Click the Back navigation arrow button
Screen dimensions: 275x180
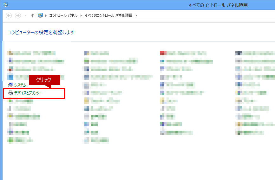[x=9, y=16]
